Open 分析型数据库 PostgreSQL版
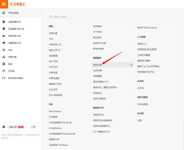The height and width of the screenshot is (150, 184). click(x=62, y=134)
